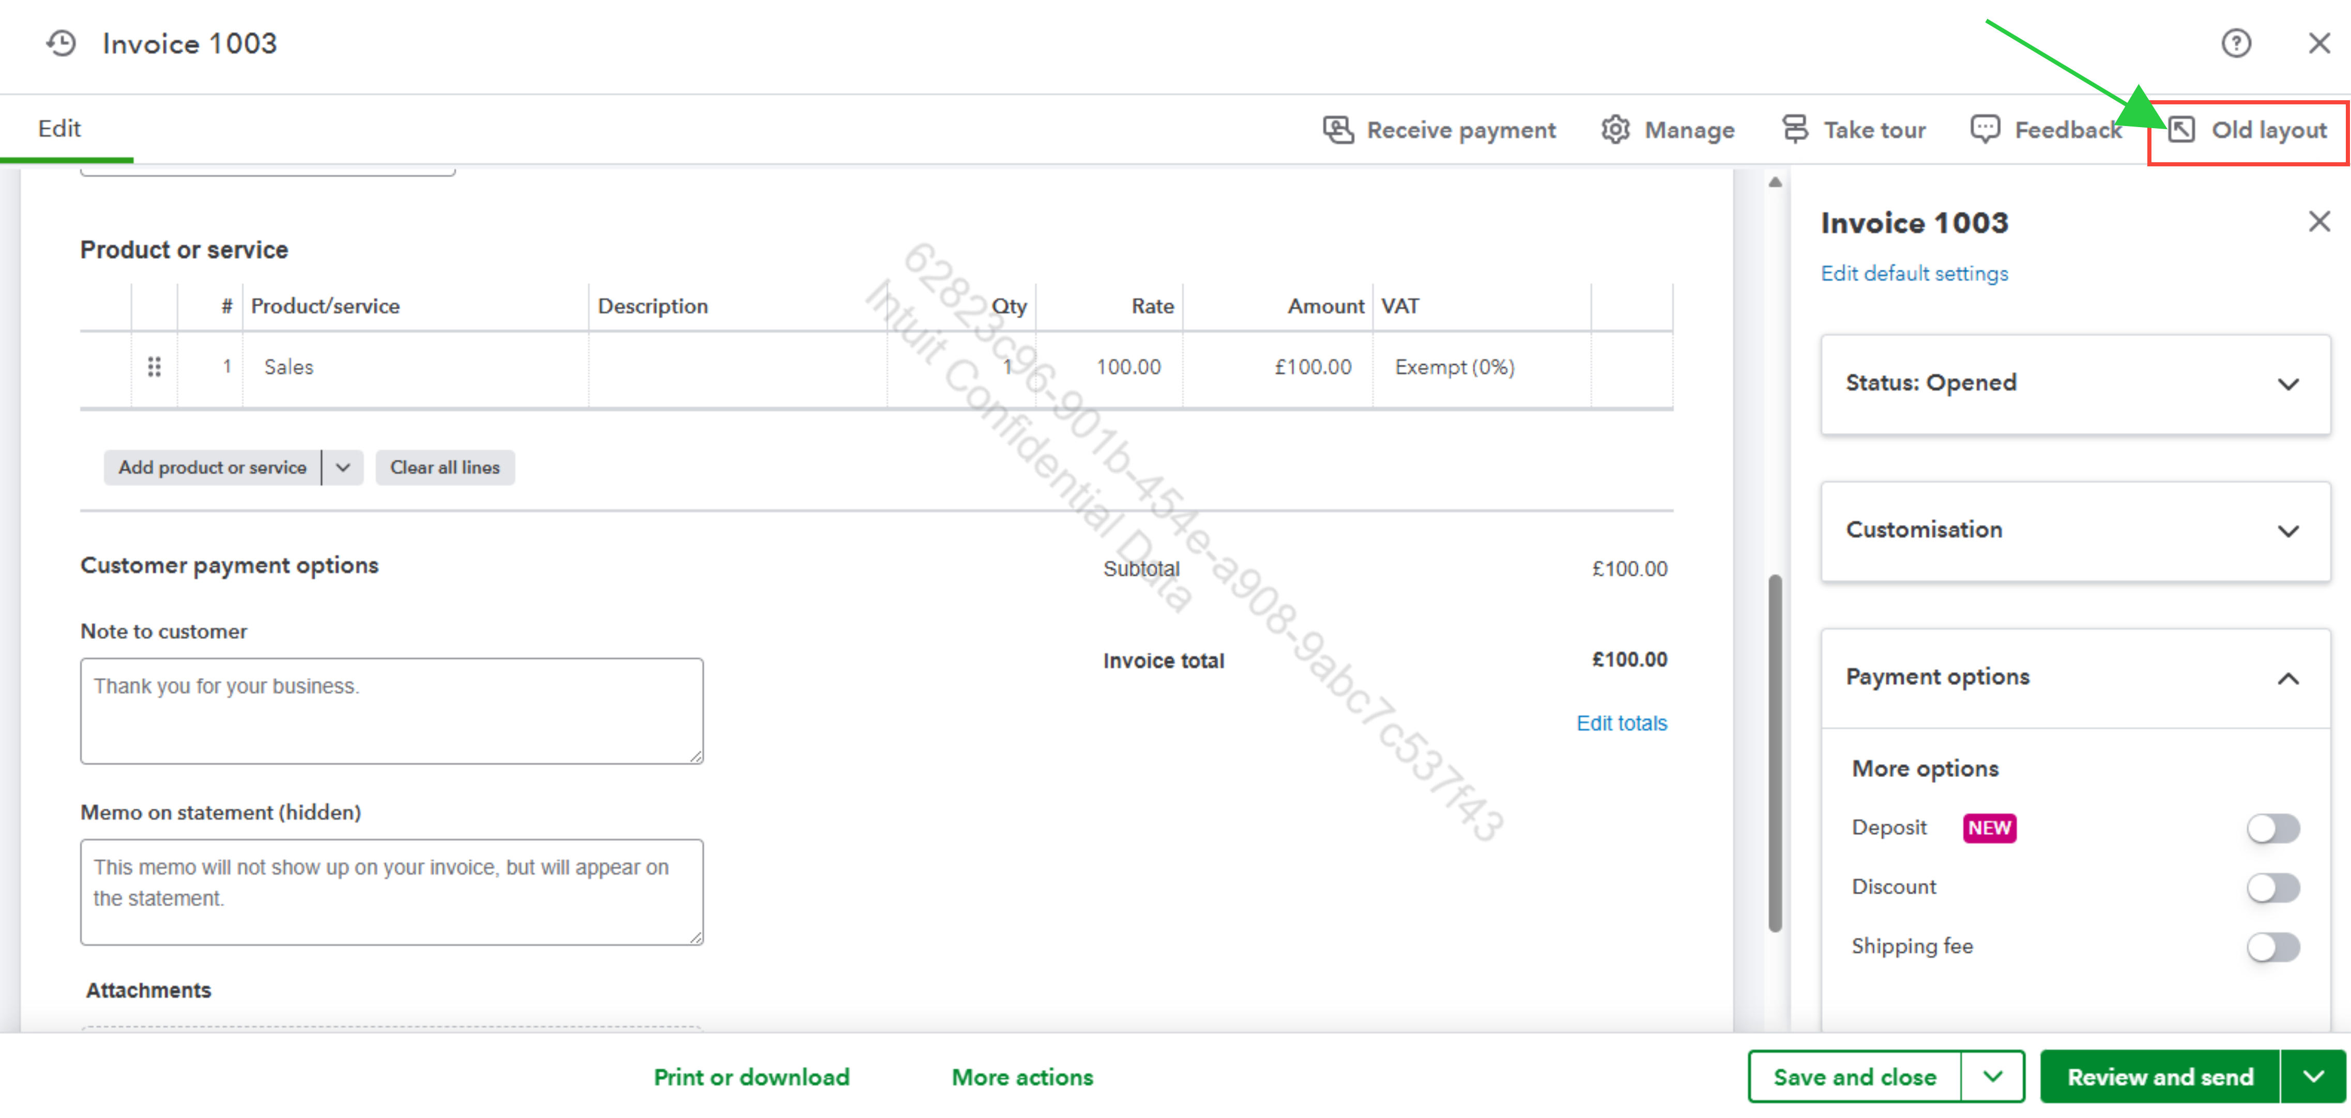Click the Receive payment icon

click(1338, 130)
